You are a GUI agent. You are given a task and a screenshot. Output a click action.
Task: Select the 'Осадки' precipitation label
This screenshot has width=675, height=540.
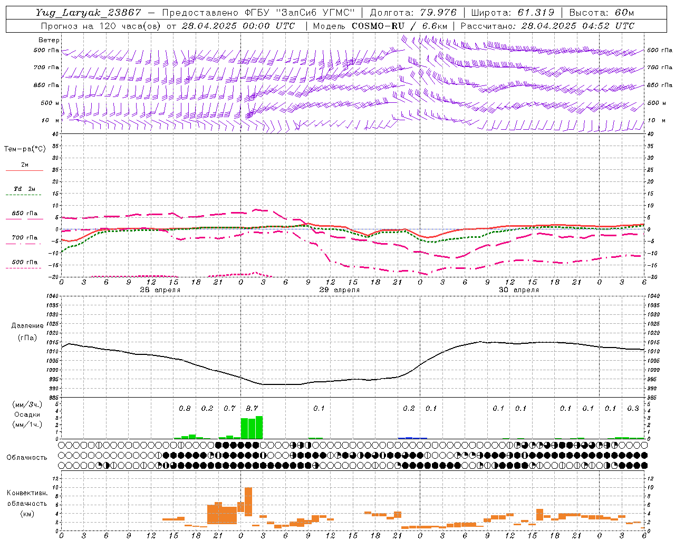coord(27,415)
